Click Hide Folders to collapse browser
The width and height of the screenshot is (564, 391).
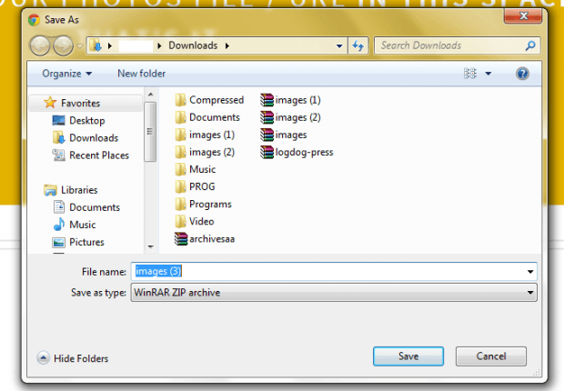[x=72, y=358]
